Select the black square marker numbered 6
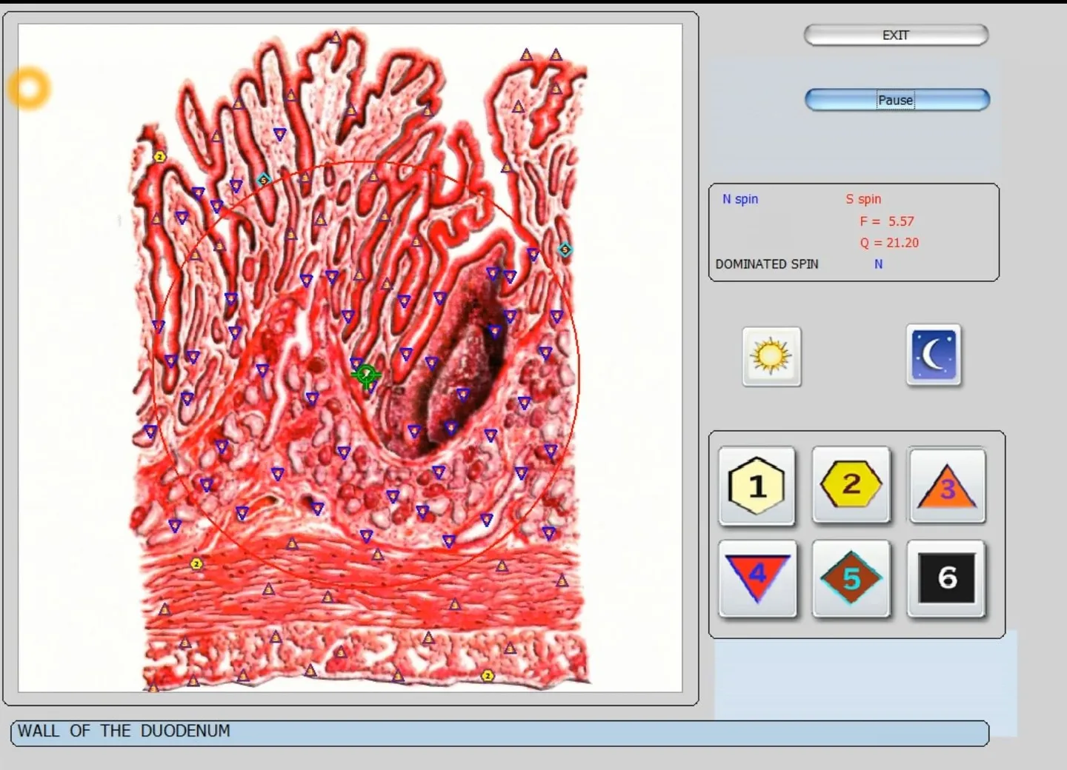The image size is (1067, 770). tap(946, 578)
